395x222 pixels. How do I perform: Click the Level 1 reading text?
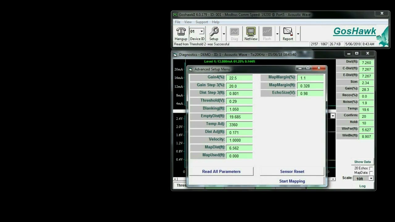(230, 62)
